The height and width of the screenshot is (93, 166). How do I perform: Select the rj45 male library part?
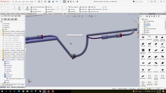[163, 64]
